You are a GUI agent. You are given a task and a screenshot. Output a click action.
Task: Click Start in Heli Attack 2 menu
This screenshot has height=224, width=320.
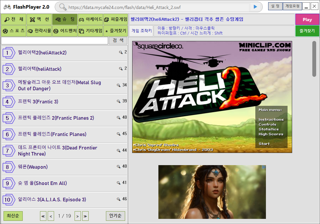(264, 144)
